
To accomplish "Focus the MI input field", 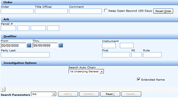I will (137, 55).
